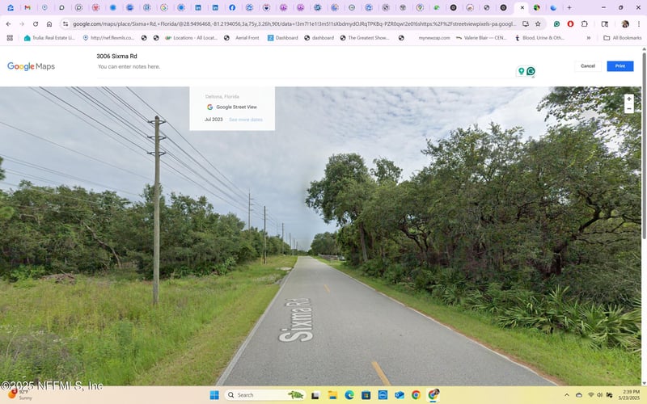Open Trulia Real Estate bookmark

click(x=49, y=38)
